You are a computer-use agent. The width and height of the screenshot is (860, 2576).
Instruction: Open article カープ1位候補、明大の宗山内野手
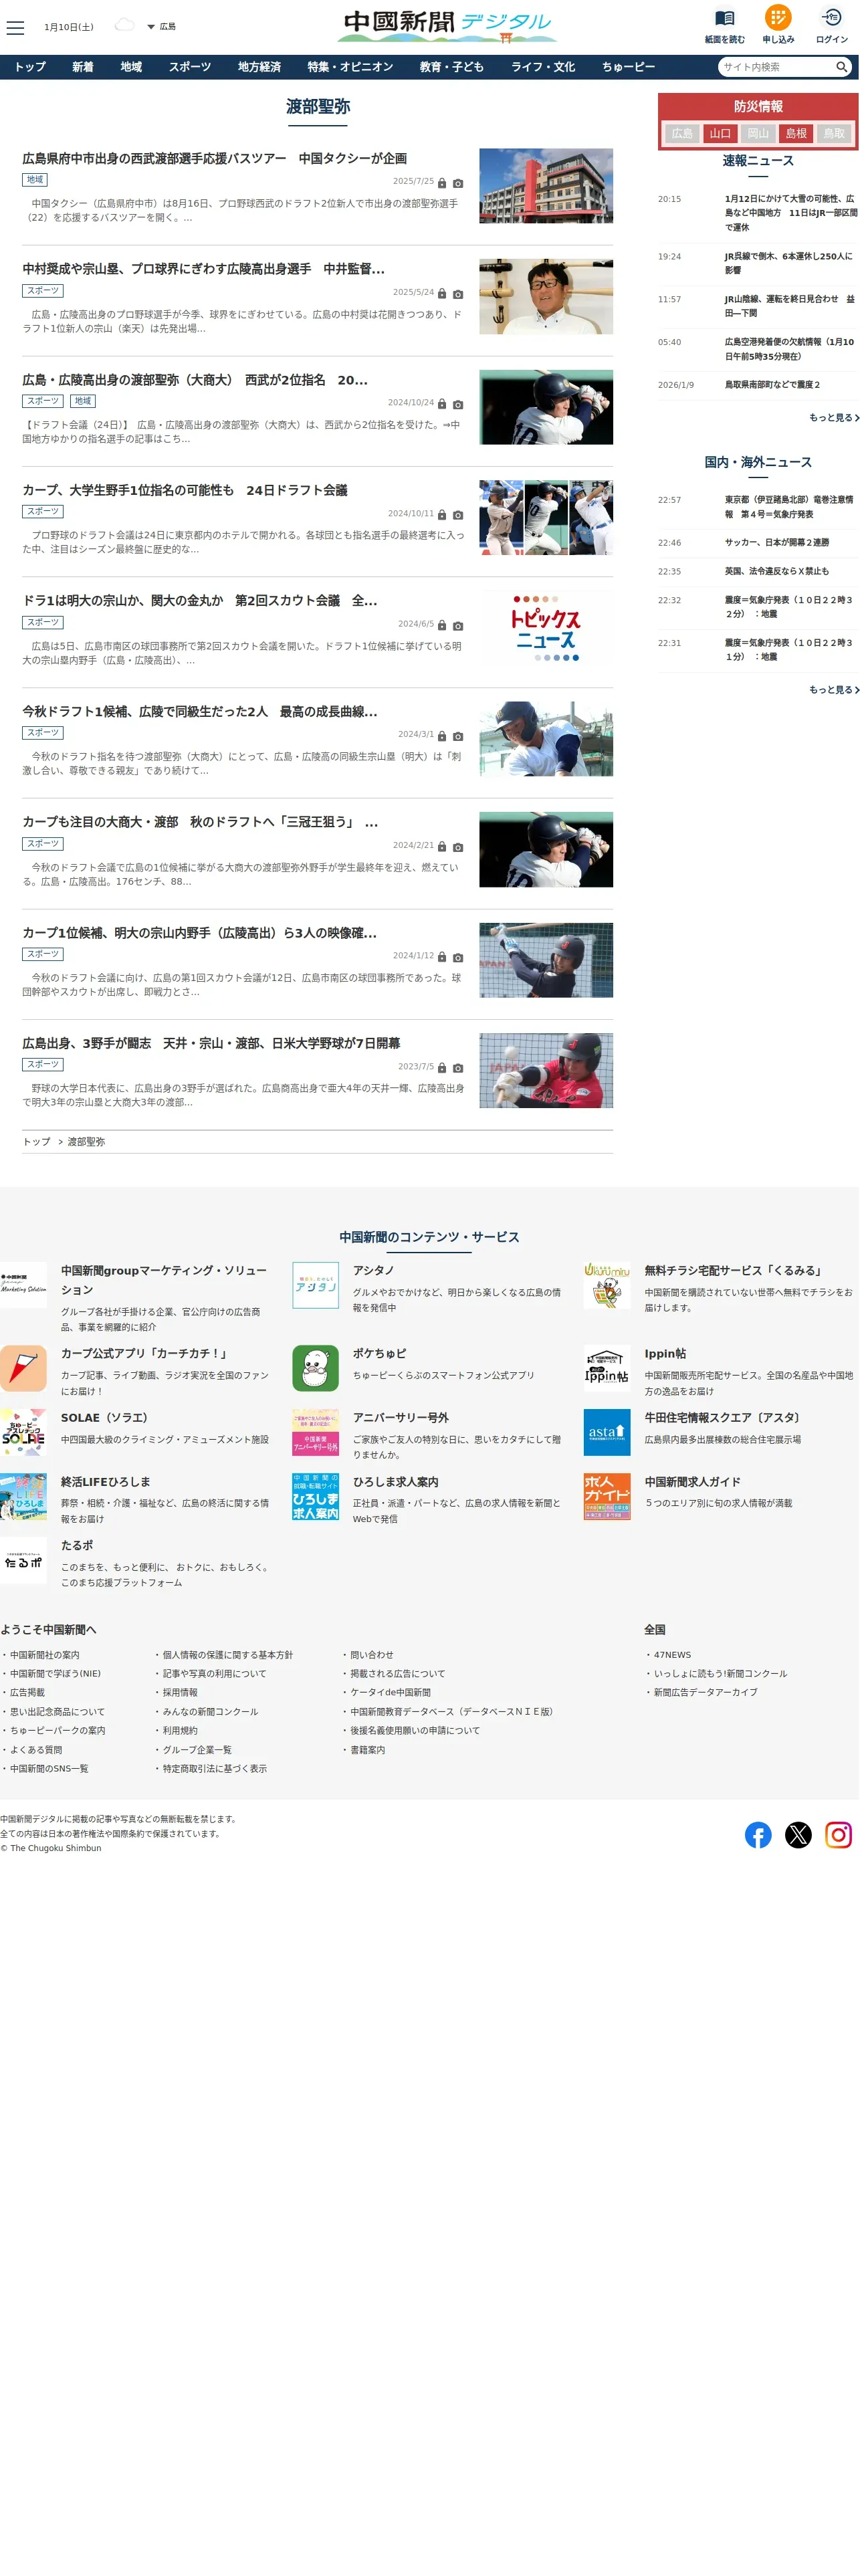coord(200,933)
